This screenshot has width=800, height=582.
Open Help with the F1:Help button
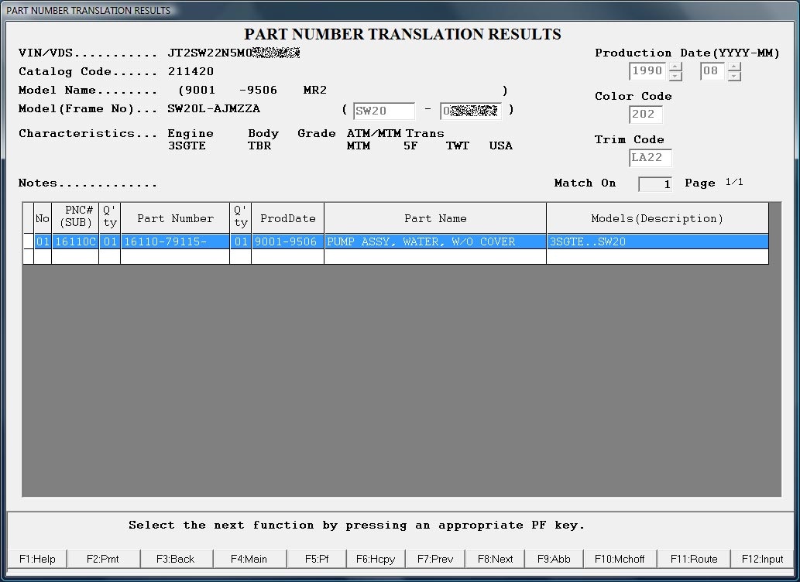(37, 559)
